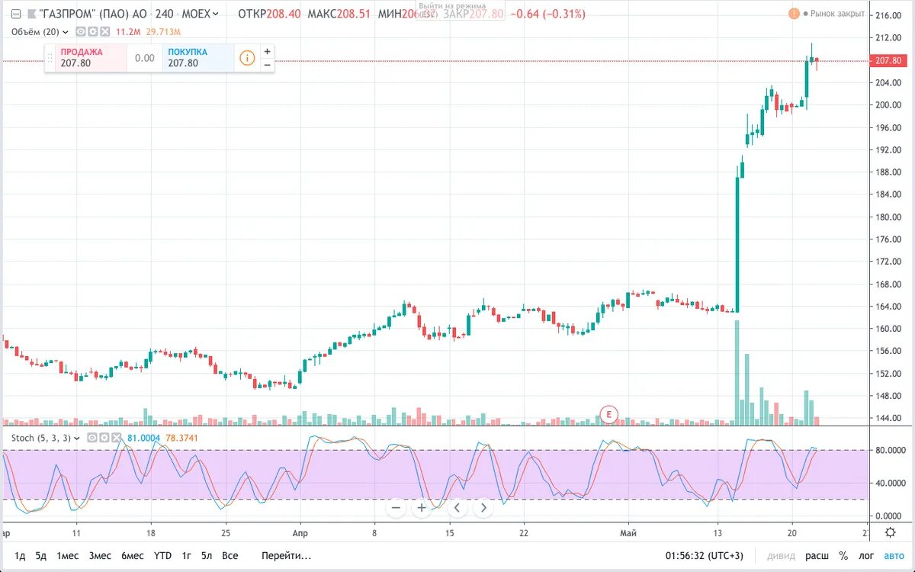Toggle the лог logarithmic scale
The width and height of the screenshot is (915, 572).
click(x=867, y=556)
